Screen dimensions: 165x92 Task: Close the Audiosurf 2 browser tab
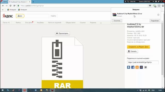pos(30,2)
